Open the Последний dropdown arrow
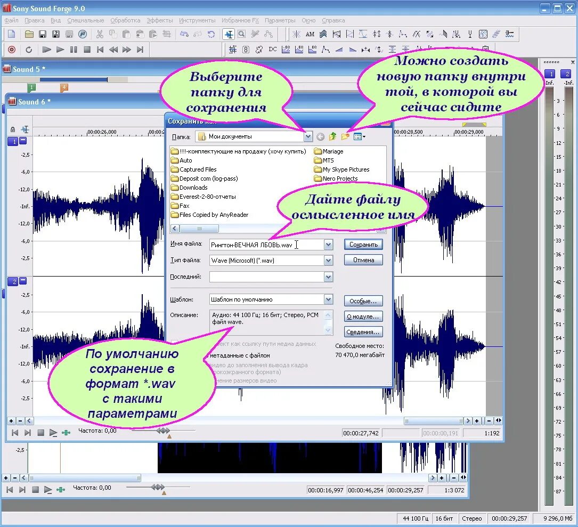Viewport: 578px width, 527px height. (x=329, y=277)
